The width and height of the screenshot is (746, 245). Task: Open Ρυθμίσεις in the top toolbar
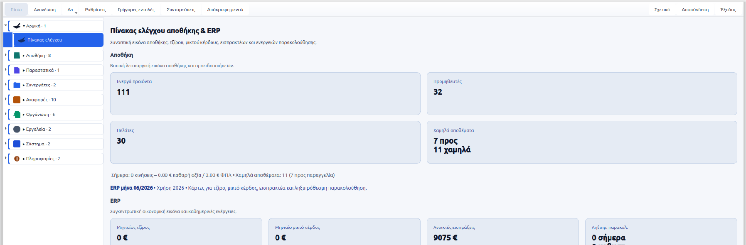(x=96, y=10)
